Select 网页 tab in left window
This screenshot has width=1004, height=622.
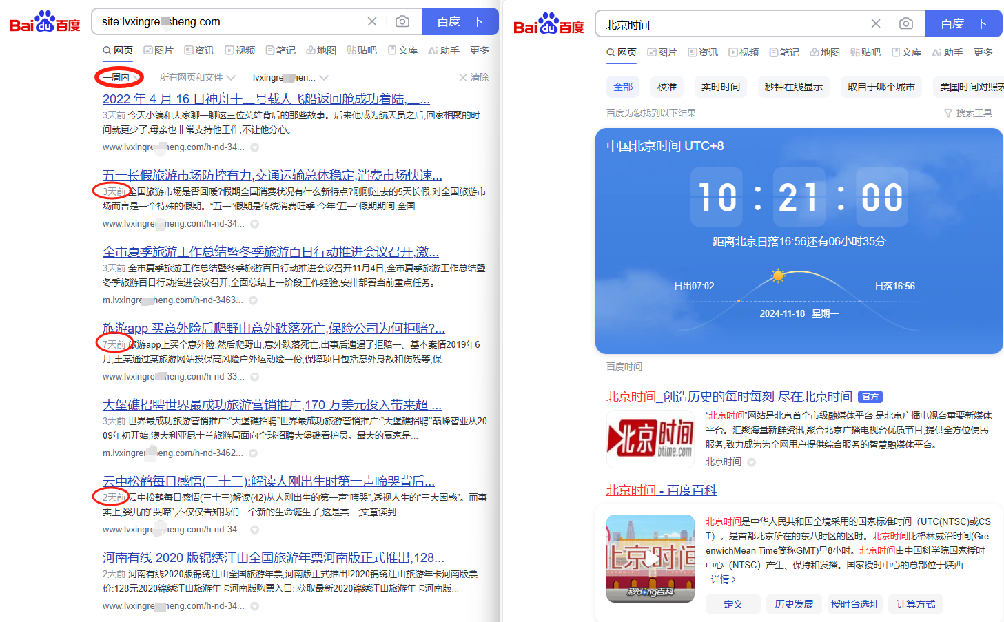[x=118, y=50]
